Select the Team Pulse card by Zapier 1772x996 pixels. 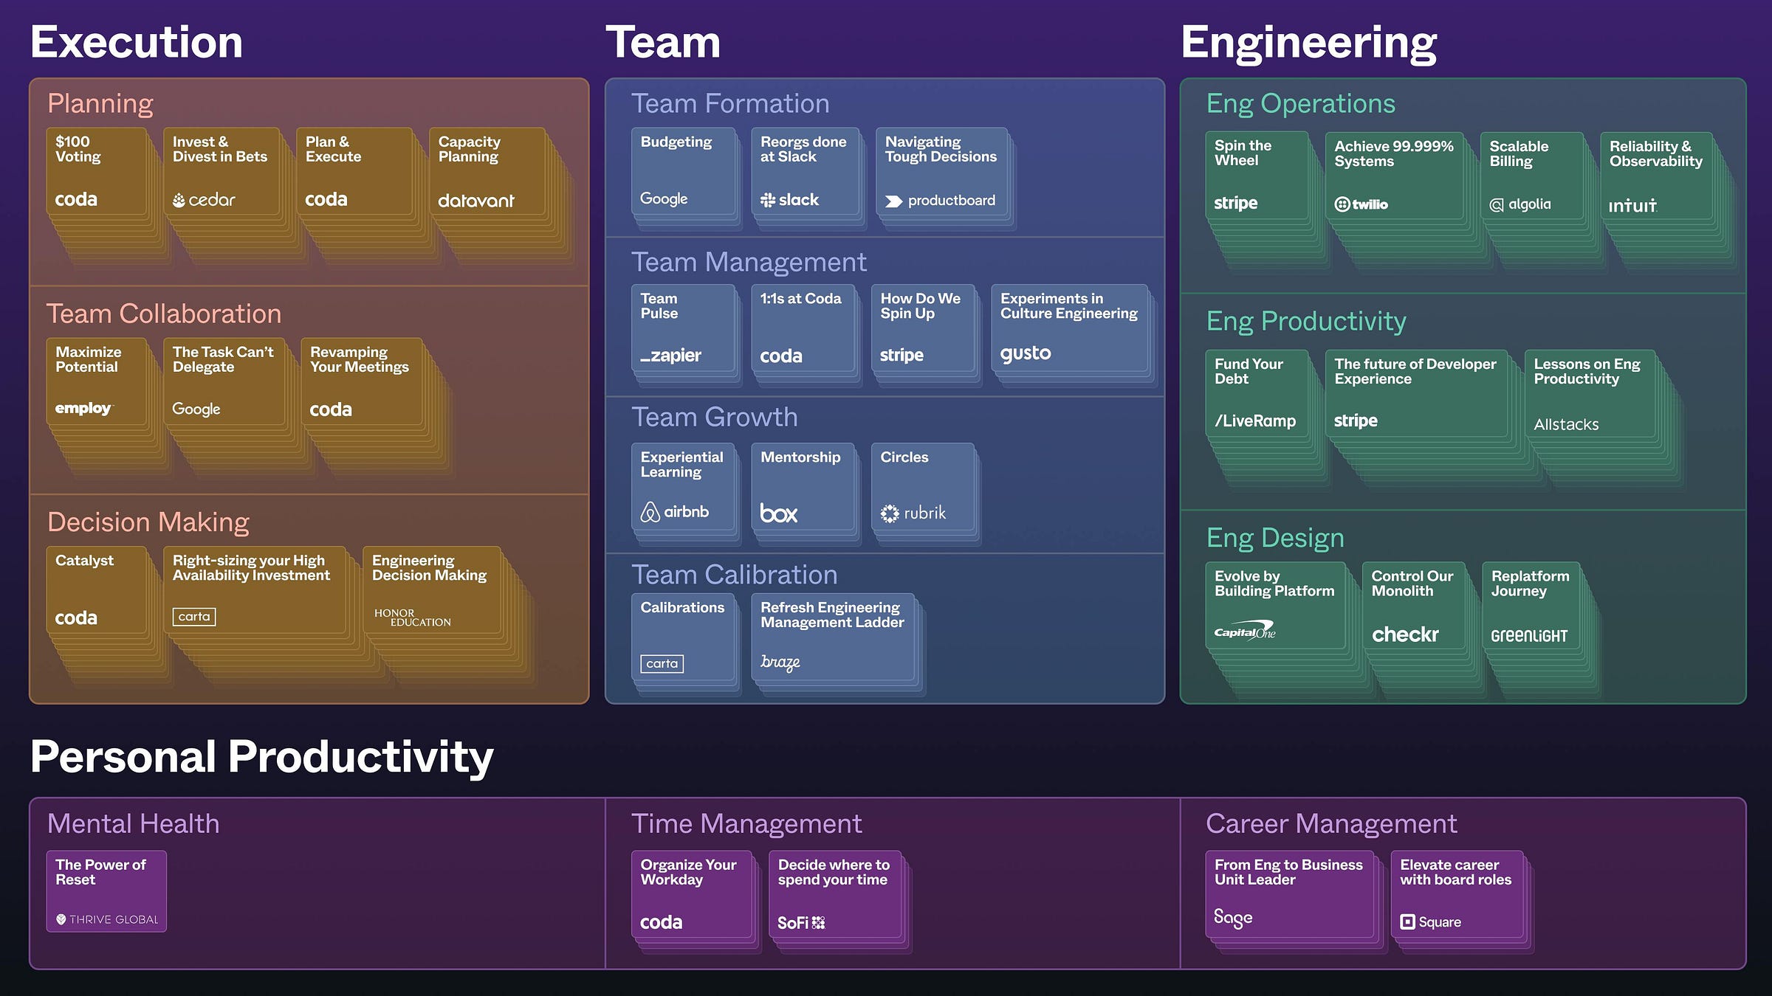[684, 328]
